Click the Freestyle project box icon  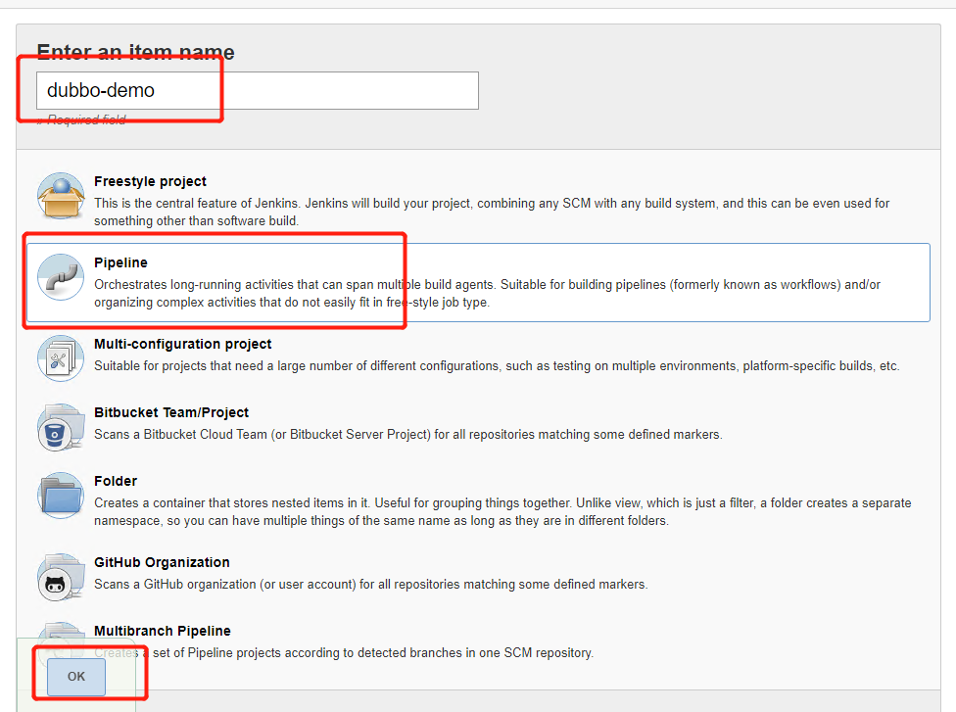click(x=61, y=197)
